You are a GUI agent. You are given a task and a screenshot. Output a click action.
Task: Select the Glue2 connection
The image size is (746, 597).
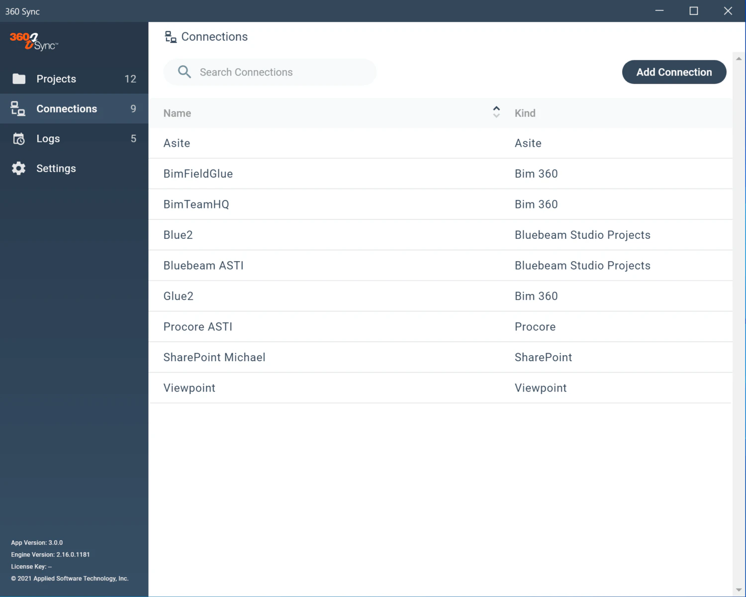[x=178, y=296]
